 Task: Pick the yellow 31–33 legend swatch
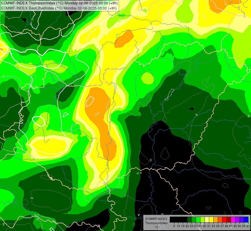tap(211, 219)
